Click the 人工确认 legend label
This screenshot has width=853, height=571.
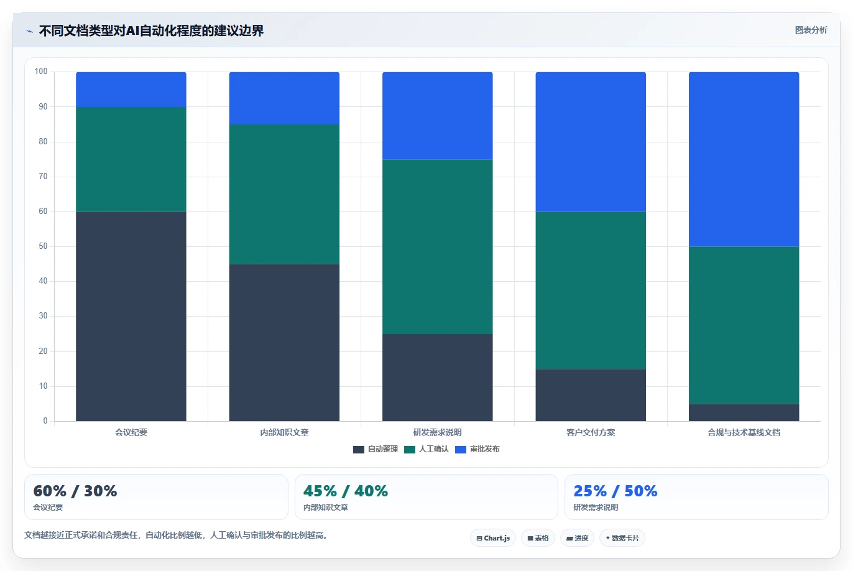click(x=433, y=449)
